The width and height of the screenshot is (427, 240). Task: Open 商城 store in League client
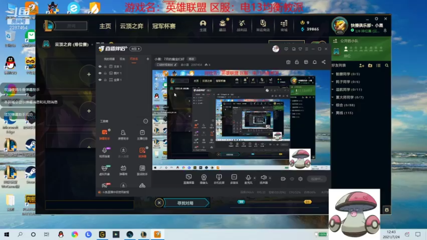[284, 26]
